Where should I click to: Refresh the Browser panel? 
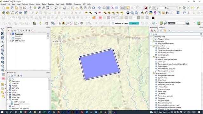tap(12, 76)
